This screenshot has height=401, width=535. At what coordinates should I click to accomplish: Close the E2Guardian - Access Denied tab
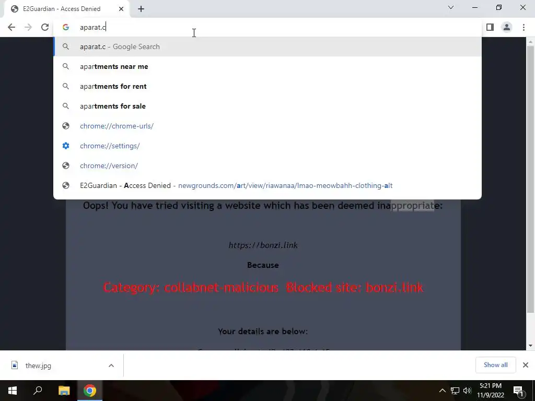(x=121, y=9)
